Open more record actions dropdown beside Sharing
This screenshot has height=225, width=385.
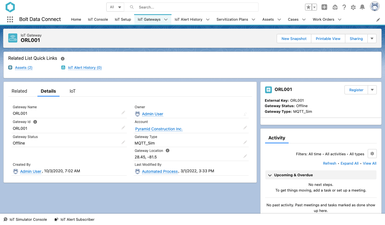pyautogui.click(x=372, y=39)
